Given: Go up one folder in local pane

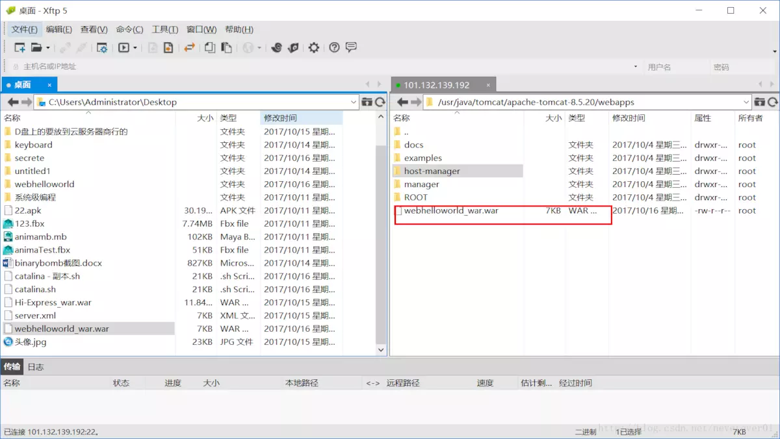Looking at the screenshot, I should [367, 102].
